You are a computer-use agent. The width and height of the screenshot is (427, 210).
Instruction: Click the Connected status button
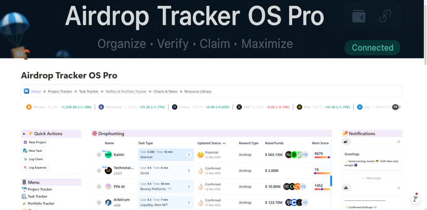372,48
